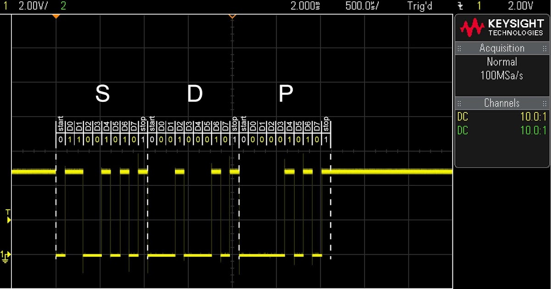Click the Trig'd status indicator
Image resolution: width=551 pixels, height=289 pixels.
419,6
